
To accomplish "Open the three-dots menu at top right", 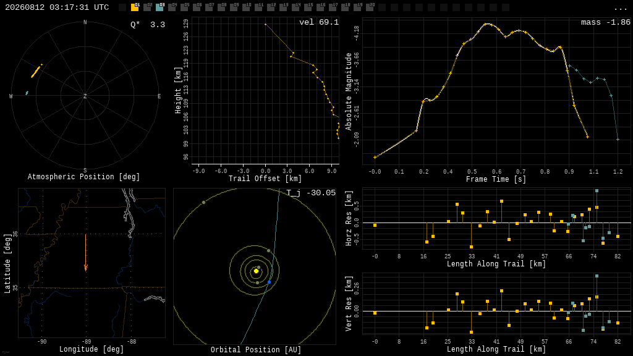I will (x=620, y=8).
